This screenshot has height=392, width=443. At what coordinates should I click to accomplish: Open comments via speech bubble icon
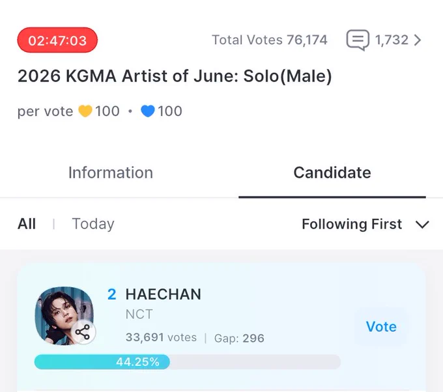pyautogui.click(x=358, y=40)
